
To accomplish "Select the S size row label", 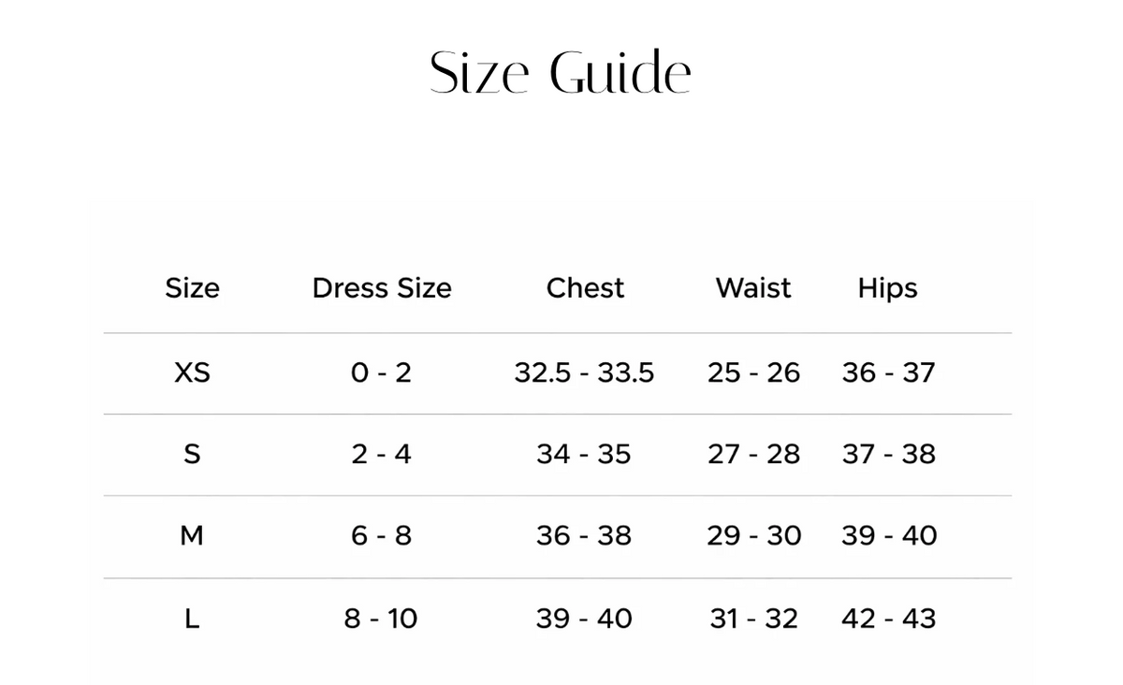I will pyautogui.click(x=192, y=454).
